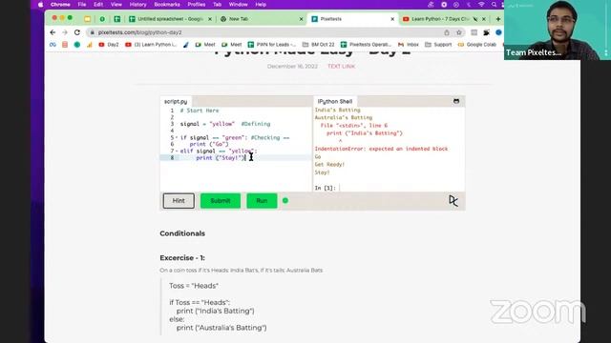Open a new browser tab with plus
This screenshot has height=343, width=611.
[x=498, y=19]
